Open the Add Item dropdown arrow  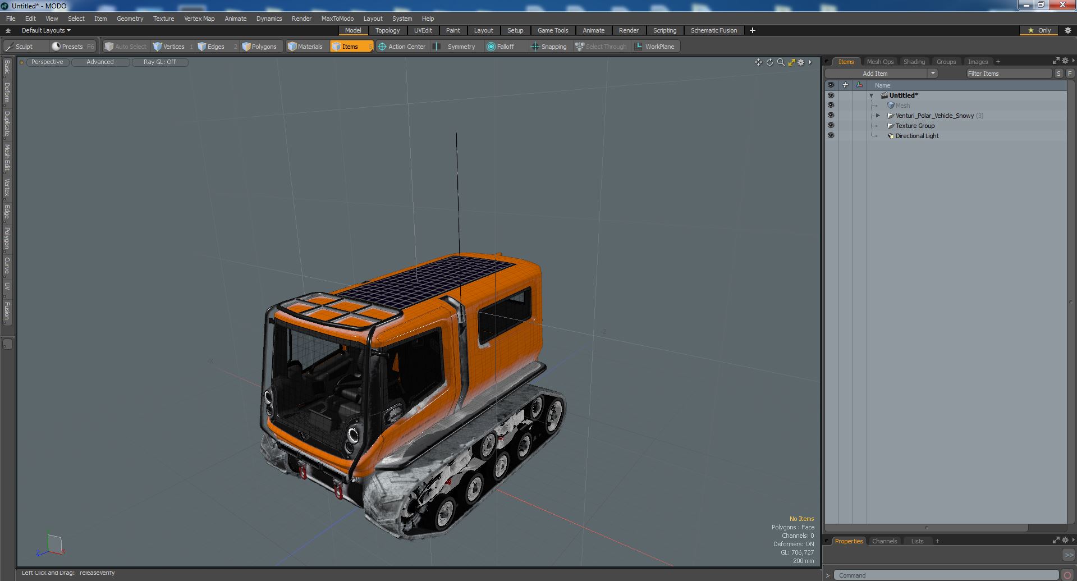[x=933, y=74]
